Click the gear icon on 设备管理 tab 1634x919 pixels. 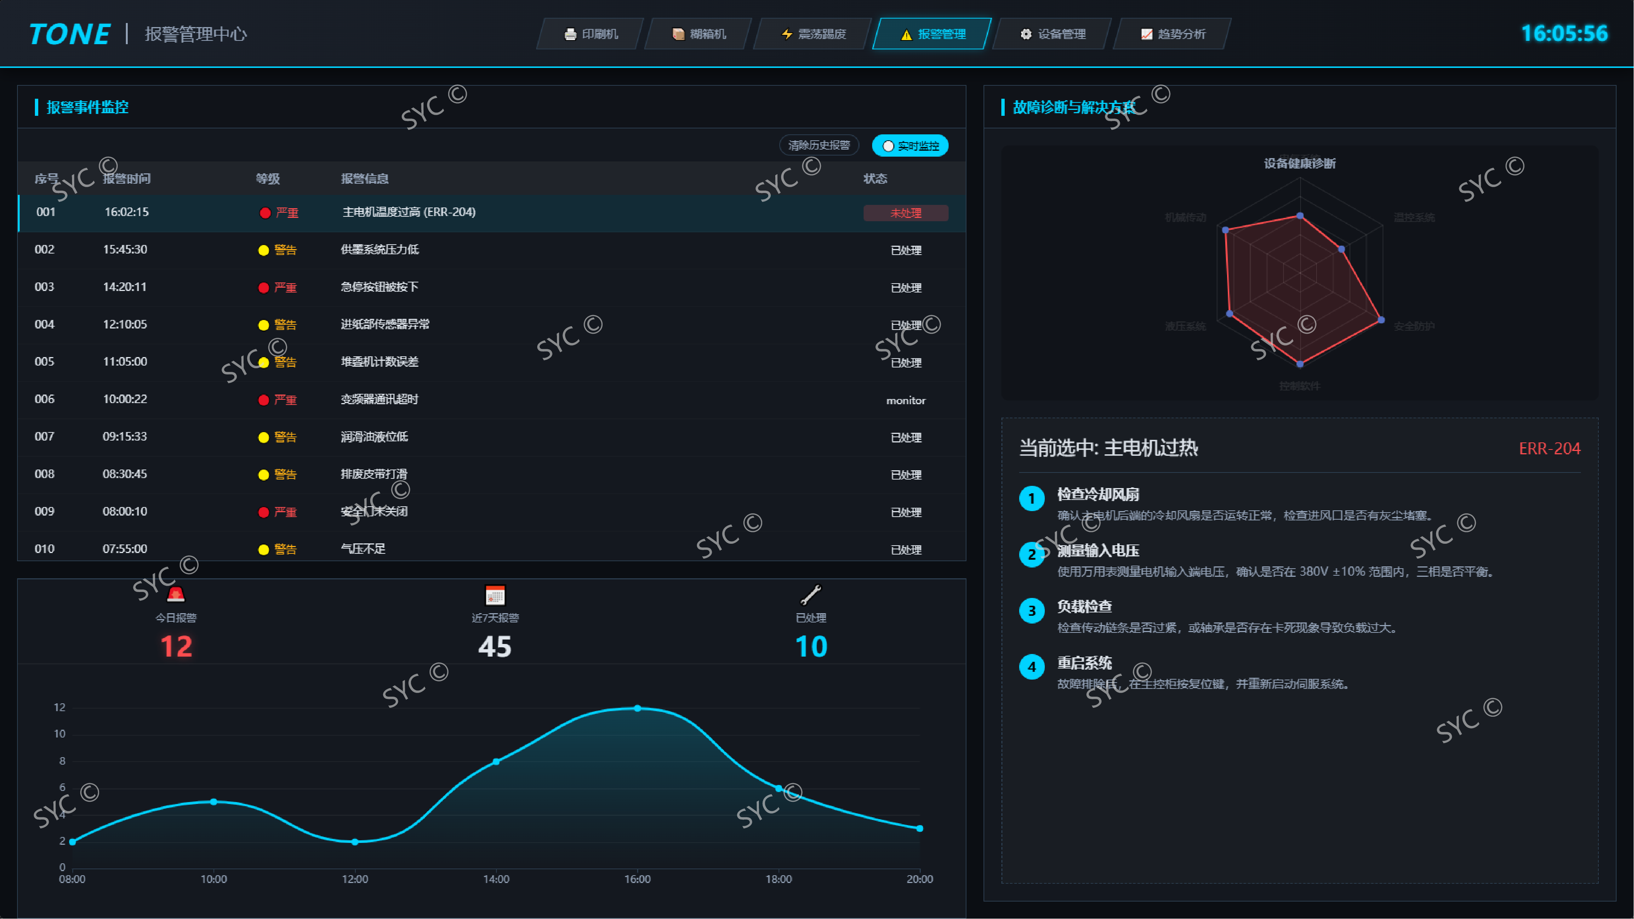(x=1026, y=34)
